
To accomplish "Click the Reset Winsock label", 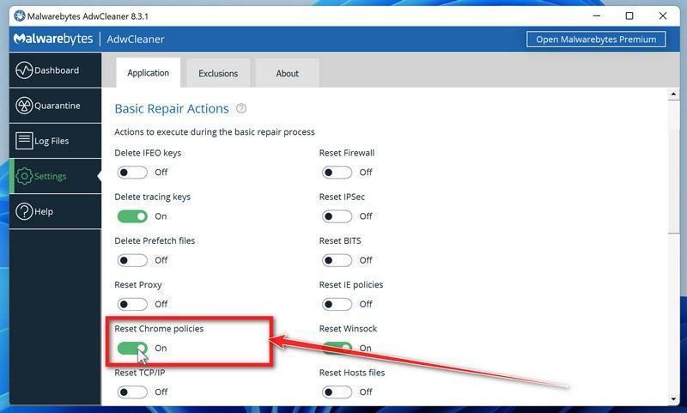I will 348,329.
